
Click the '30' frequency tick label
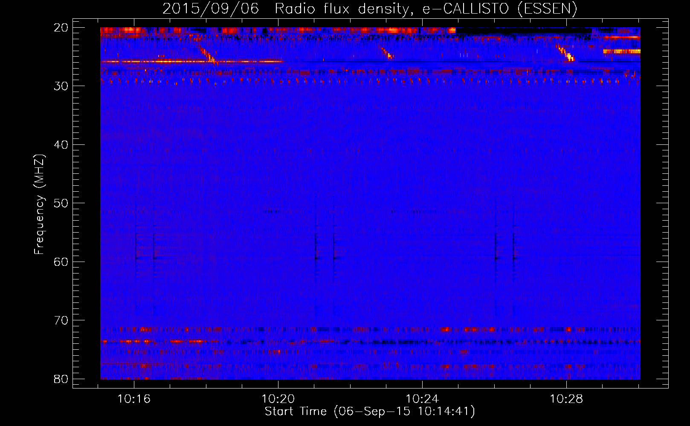click(x=61, y=86)
